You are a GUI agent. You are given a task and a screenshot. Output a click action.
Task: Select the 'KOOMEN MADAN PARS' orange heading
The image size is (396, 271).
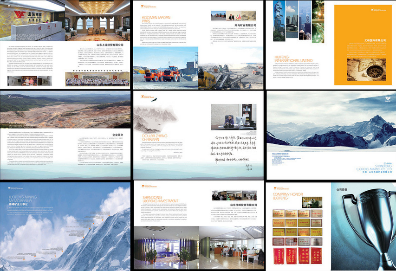pyautogui.click(x=156, y=19)
